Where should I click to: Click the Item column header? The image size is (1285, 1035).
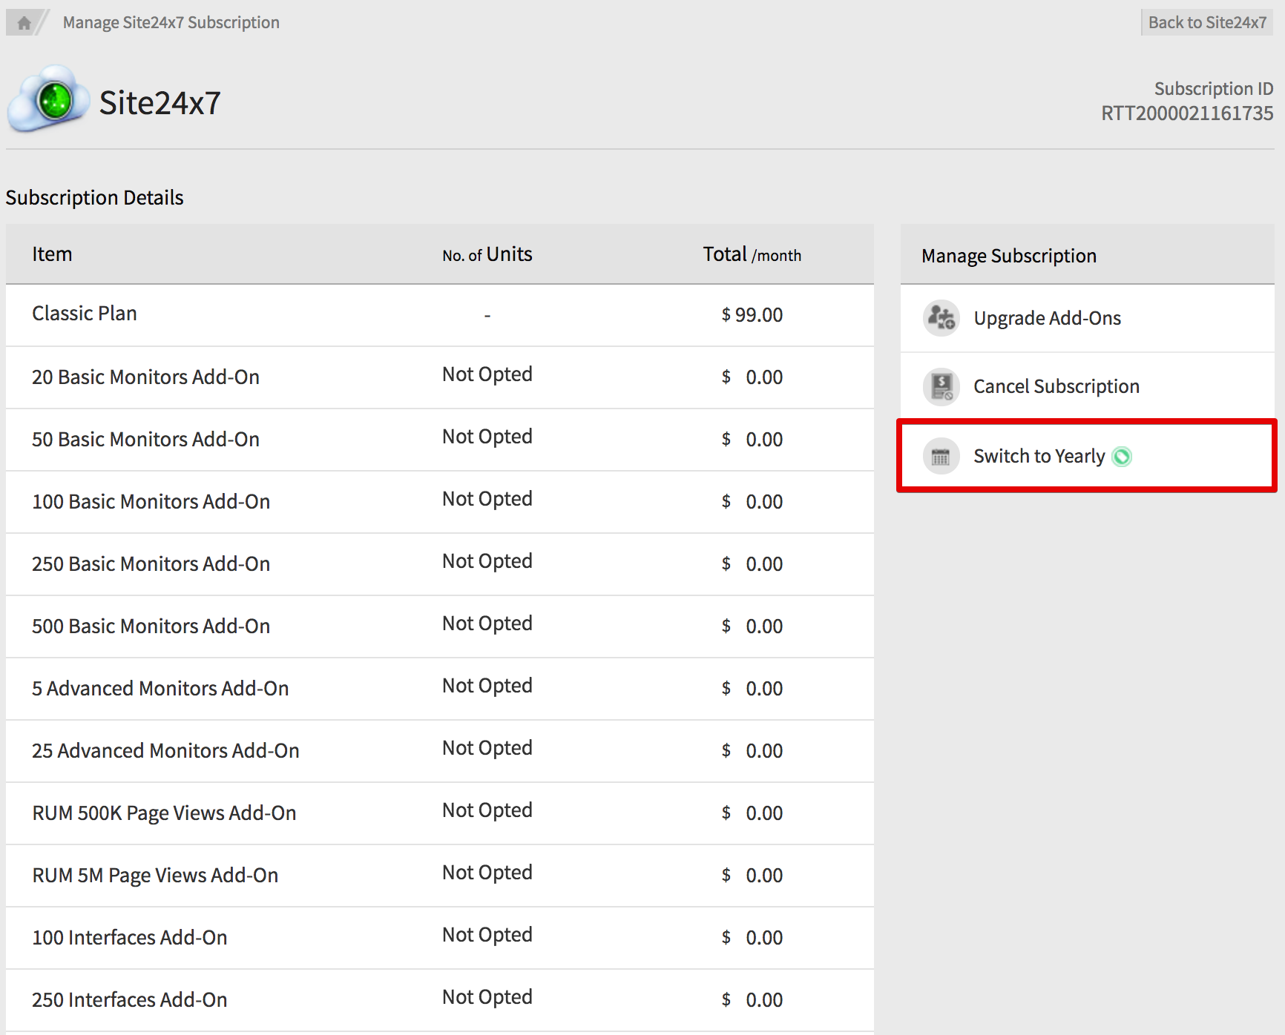pos(52,254)
